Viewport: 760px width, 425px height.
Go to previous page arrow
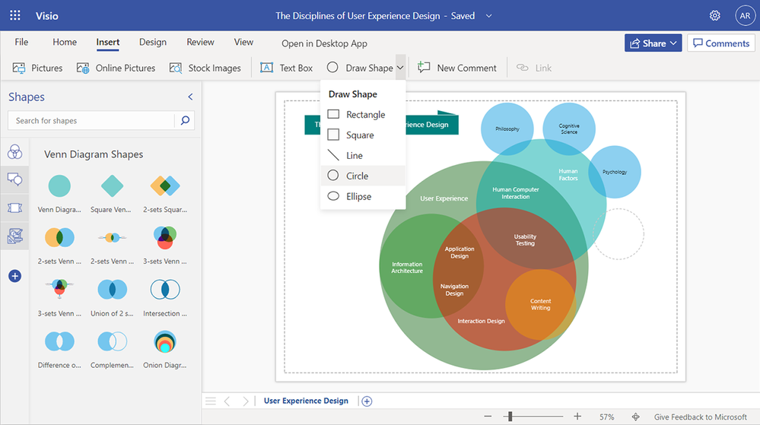pos(227,401)
